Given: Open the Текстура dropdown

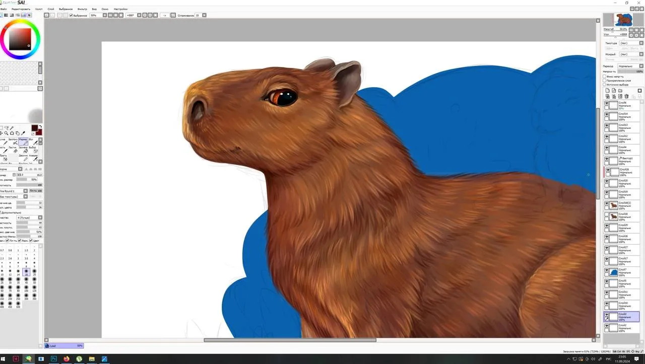Looking at the screenshot, I should tap(631, 43).
